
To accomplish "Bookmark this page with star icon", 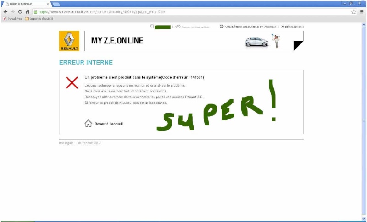I will point(354,11).
